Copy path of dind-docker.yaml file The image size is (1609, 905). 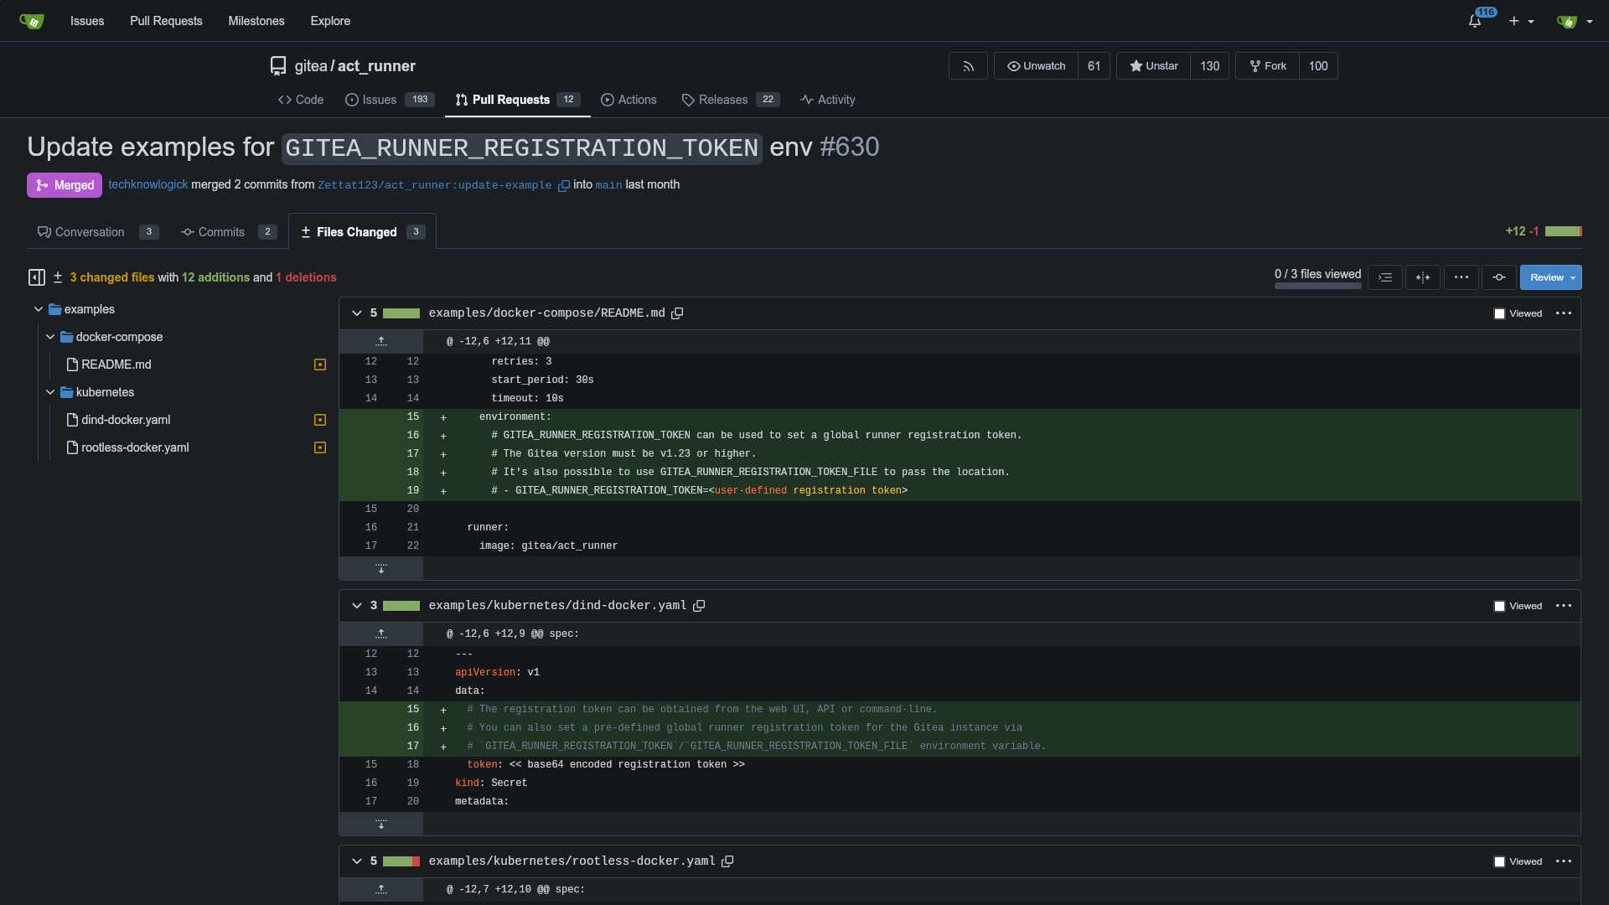coord(699,606)
